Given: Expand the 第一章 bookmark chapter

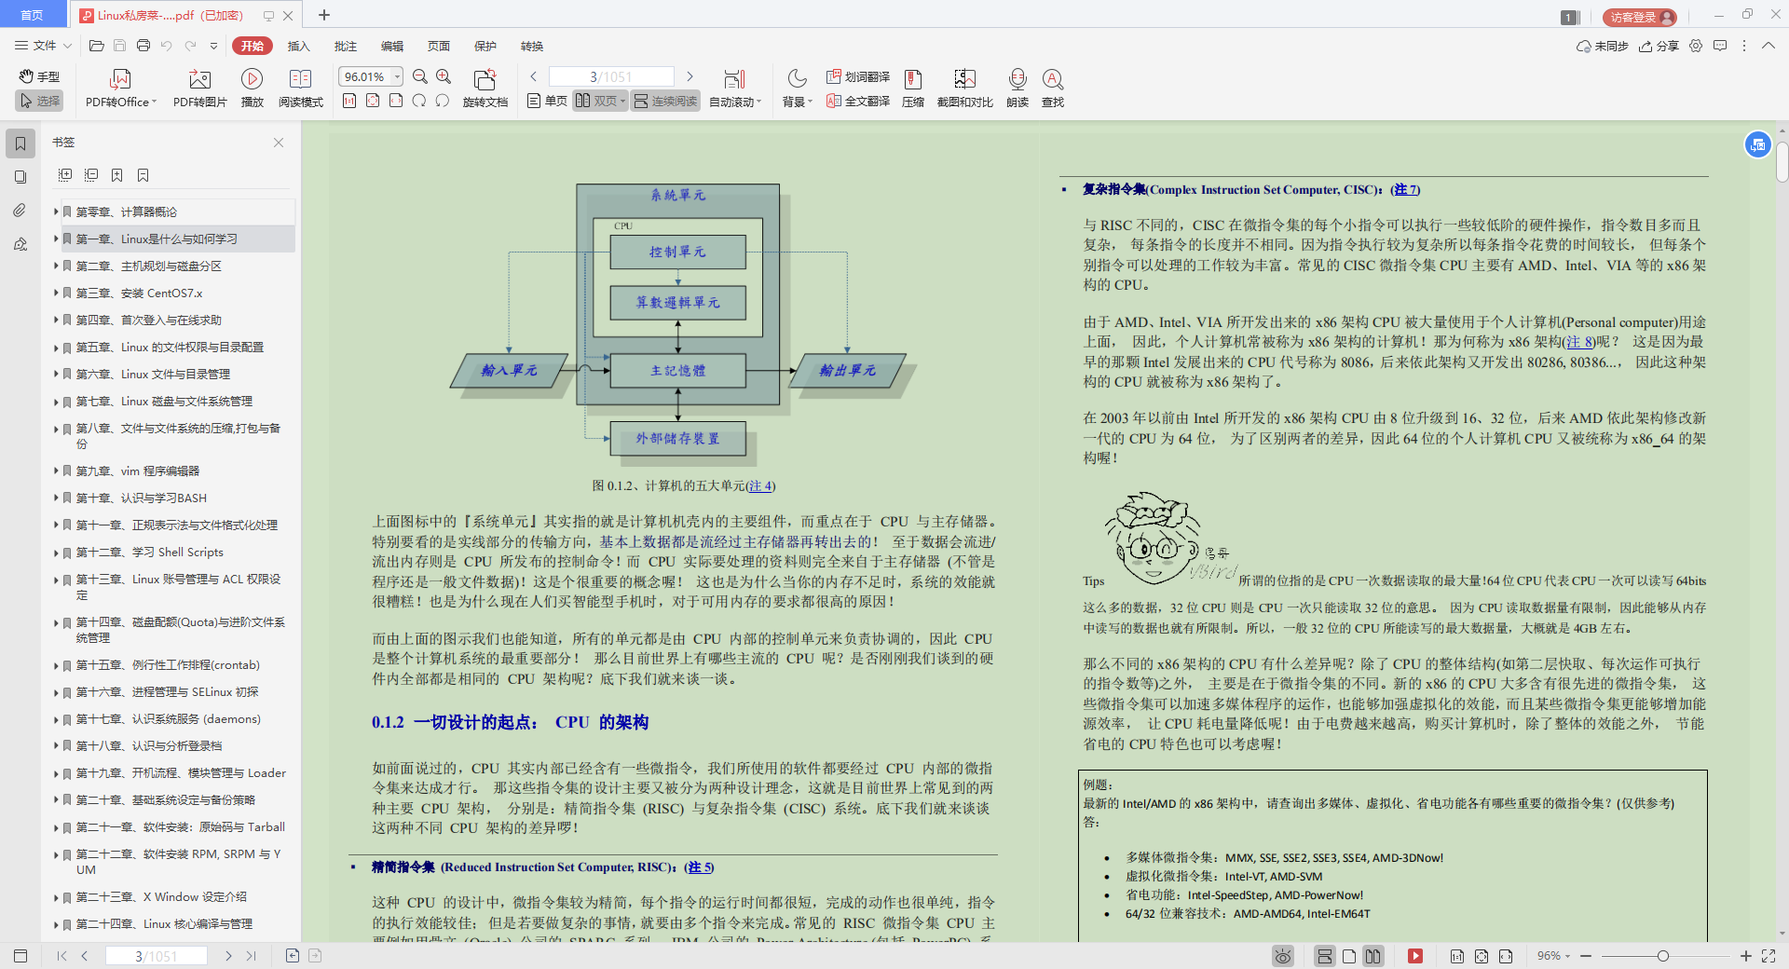Looking at the screenshot, I should 56,239.
